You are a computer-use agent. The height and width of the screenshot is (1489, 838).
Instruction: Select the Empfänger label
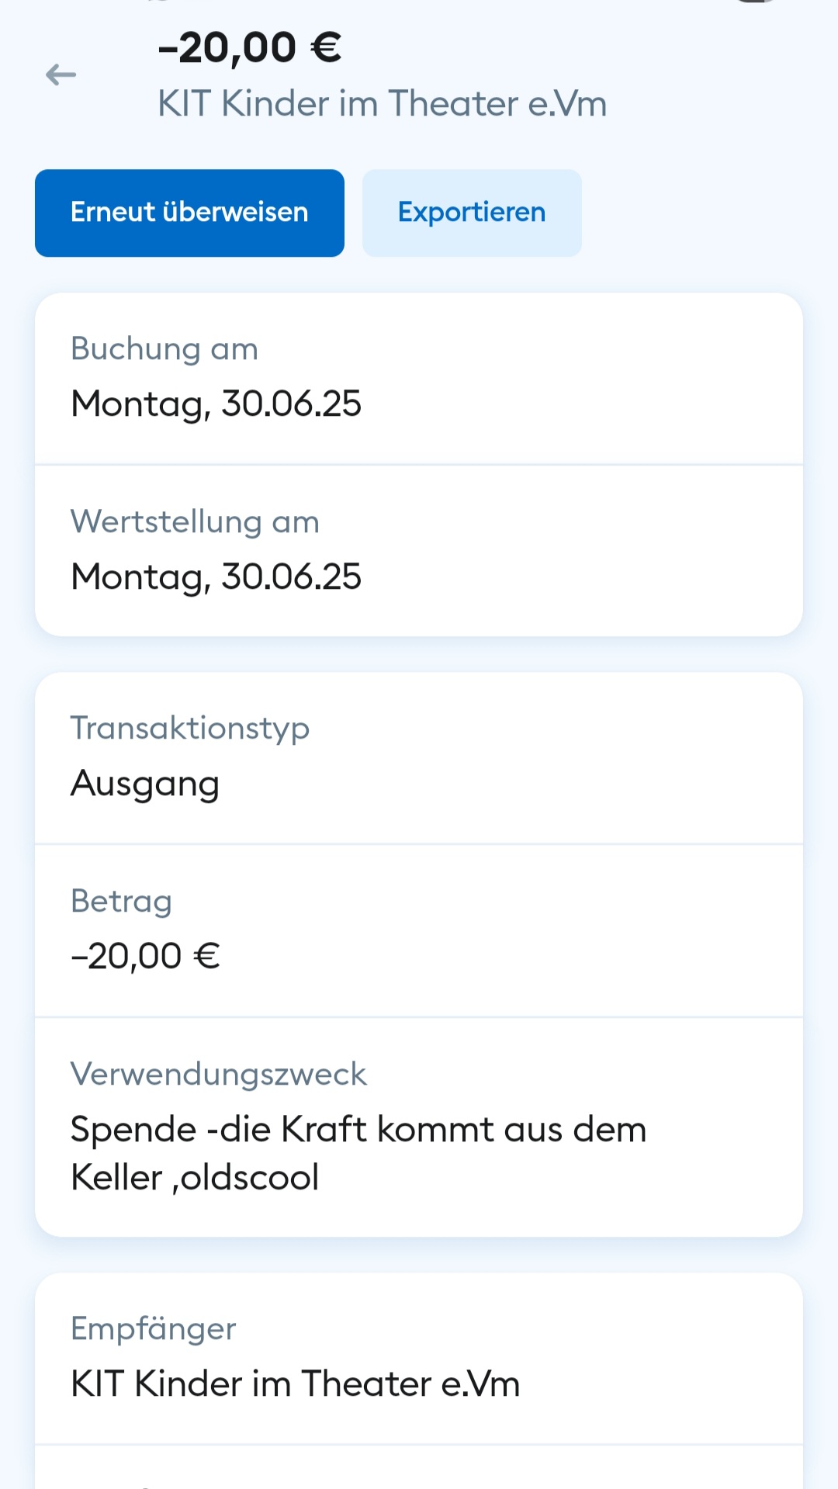point(153,1329)
